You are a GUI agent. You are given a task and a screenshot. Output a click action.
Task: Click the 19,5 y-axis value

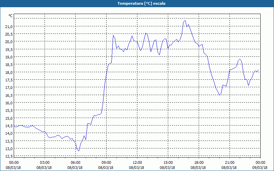coord(9,49)
